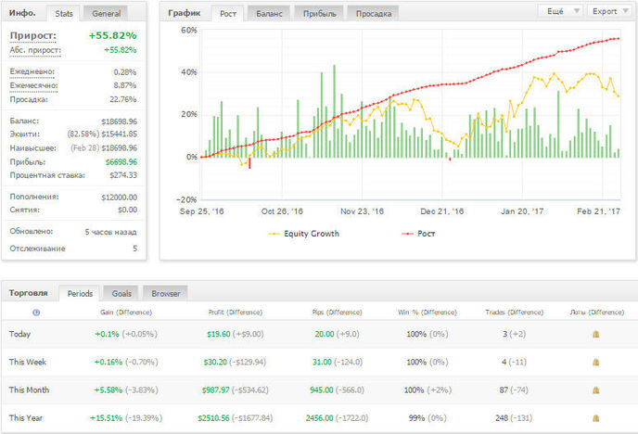
Task: Click This Year's gain +15.51%
Action: [106, 417]
